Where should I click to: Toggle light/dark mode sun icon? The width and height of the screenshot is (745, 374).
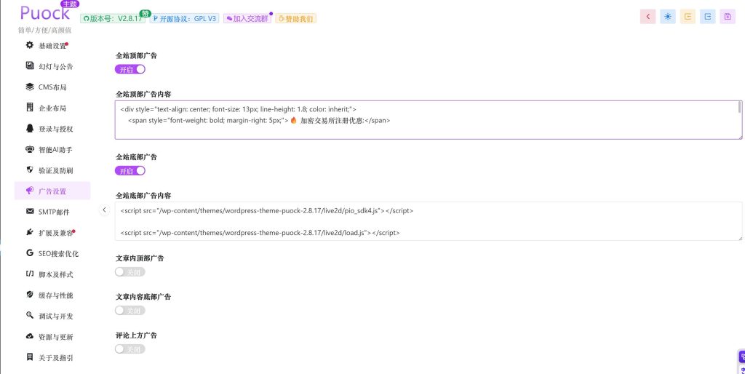point(668,17)
